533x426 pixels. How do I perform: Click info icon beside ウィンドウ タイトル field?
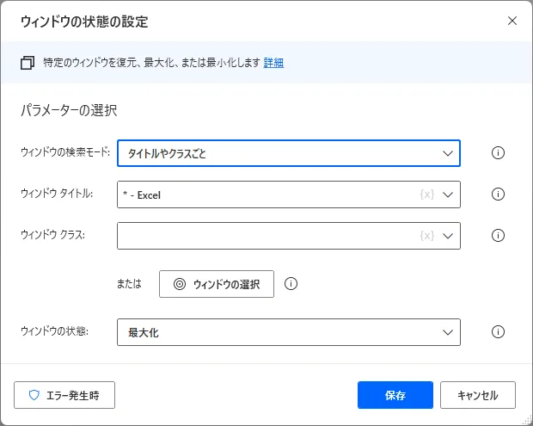(x=498, y=194)
